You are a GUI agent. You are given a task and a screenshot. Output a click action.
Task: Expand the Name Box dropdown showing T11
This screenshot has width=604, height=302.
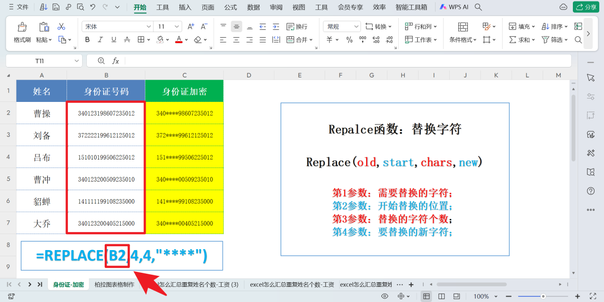77,61
